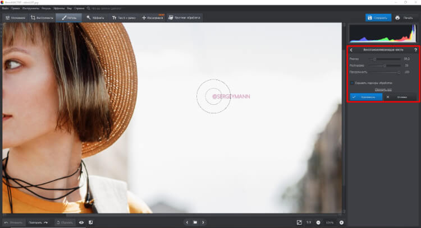Apply healing brush changes with checkmark button
421x228 pixels.
(x=365, y=96)
